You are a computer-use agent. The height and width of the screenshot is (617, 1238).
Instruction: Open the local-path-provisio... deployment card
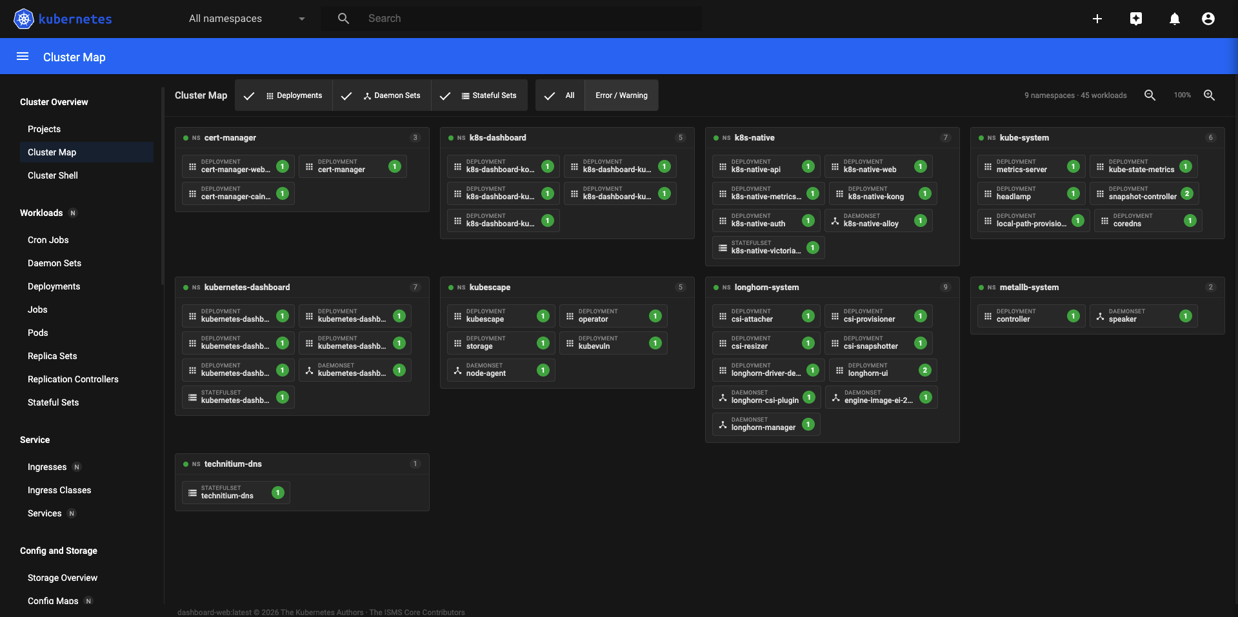[1033, 220]
